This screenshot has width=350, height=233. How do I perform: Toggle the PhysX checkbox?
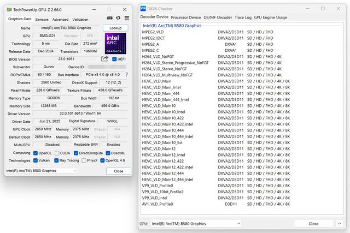[x=84, y=160]
